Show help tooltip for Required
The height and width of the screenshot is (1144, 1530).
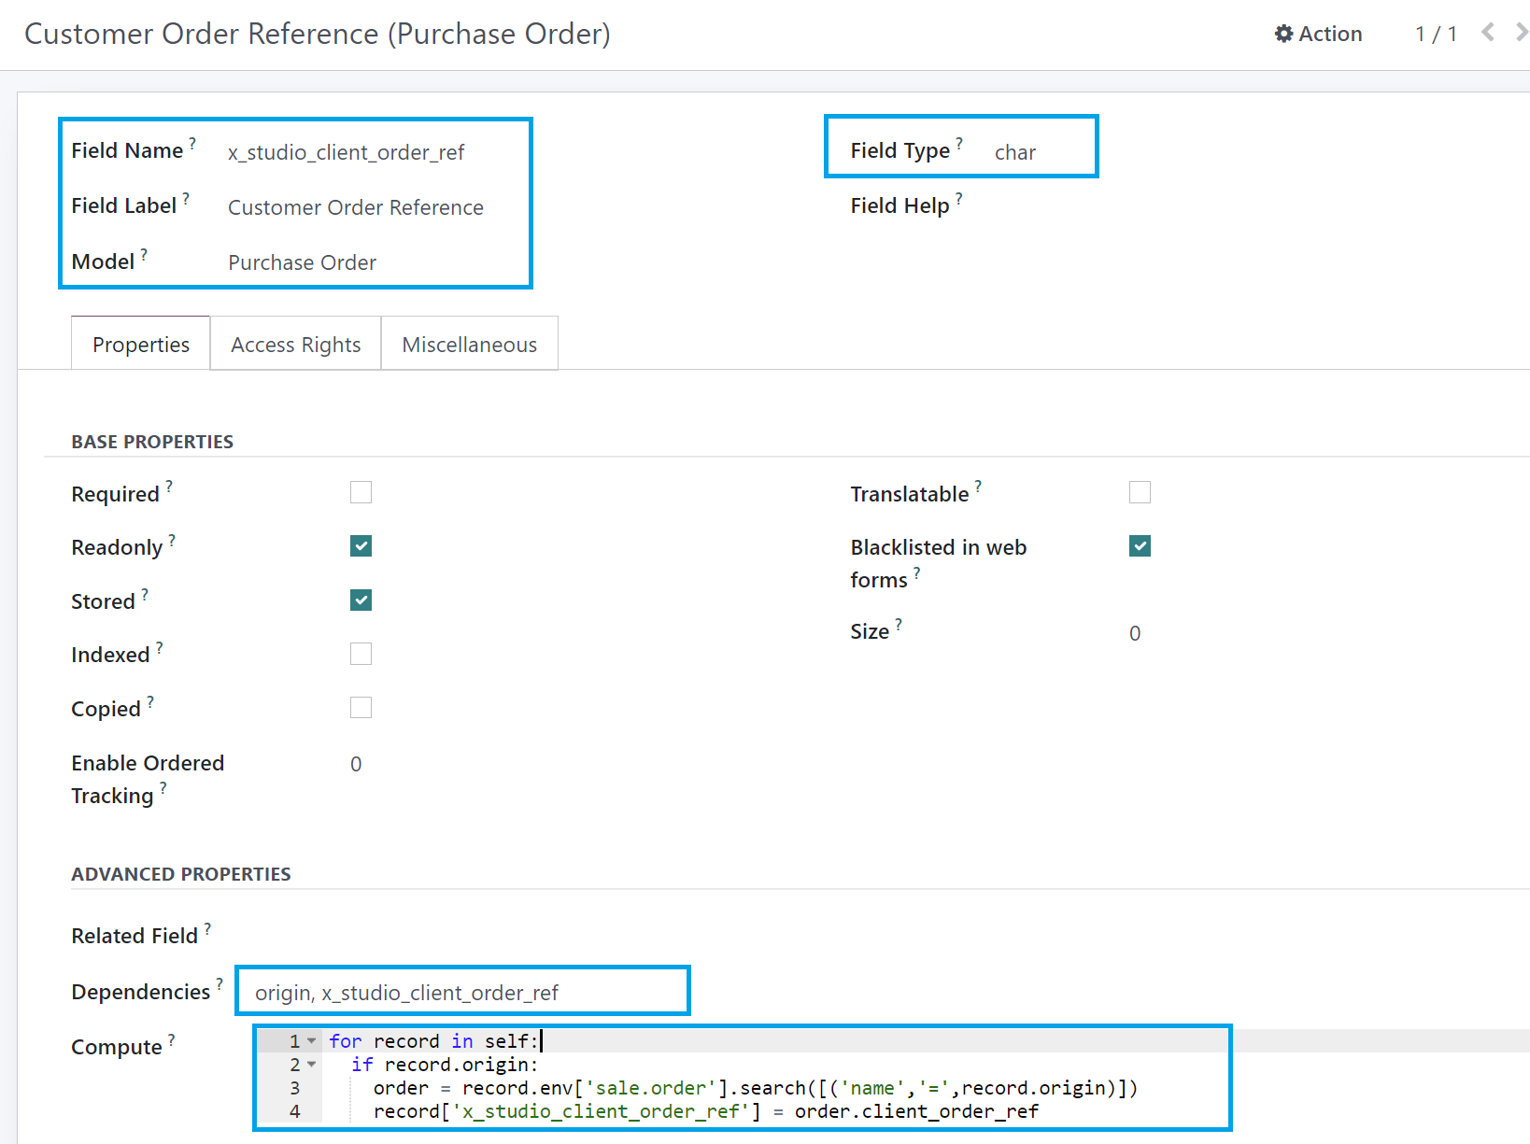pos(169,487)
